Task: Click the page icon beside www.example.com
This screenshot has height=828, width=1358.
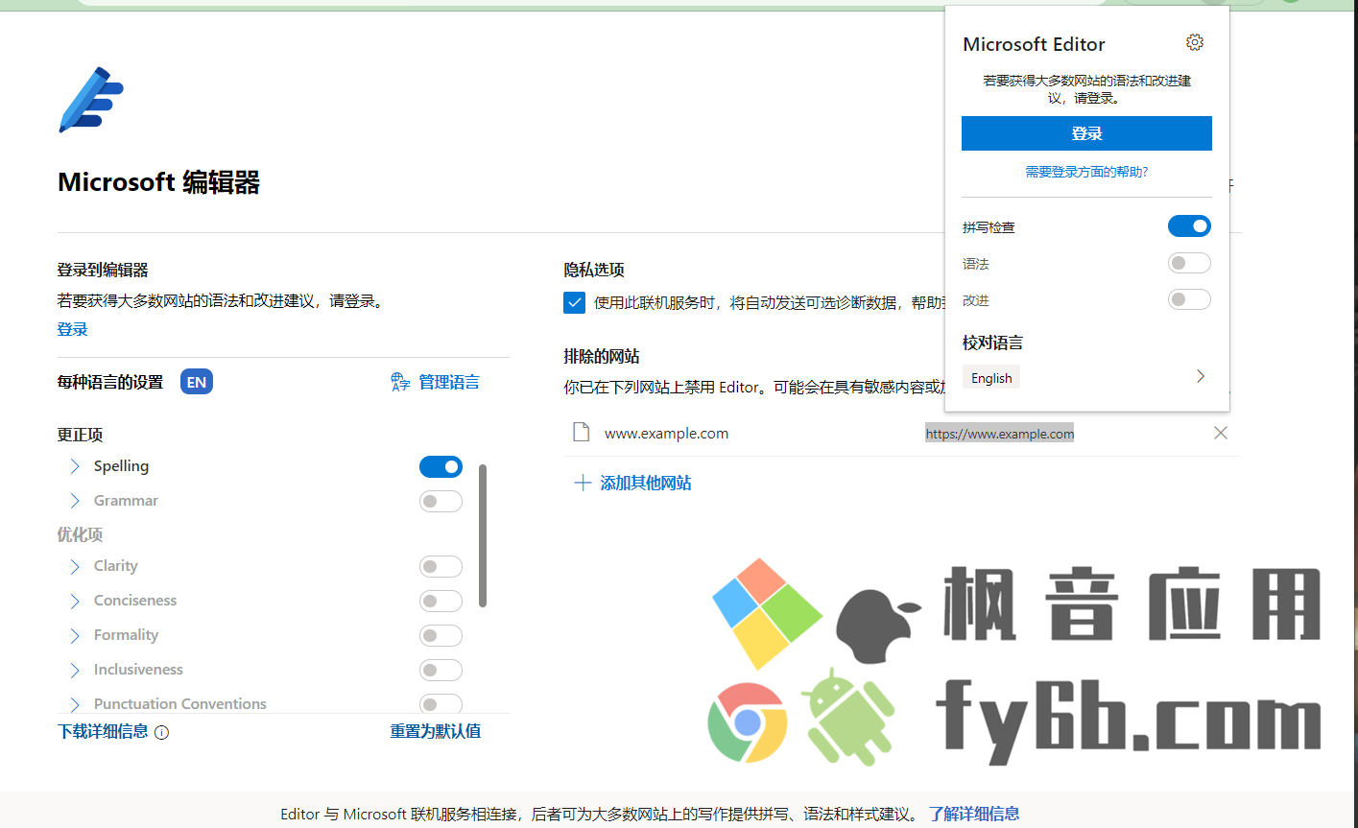Action: (x=581, y=433)
